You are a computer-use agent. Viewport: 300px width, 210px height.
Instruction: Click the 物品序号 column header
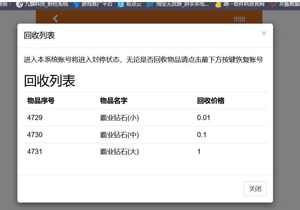point(41,101)
